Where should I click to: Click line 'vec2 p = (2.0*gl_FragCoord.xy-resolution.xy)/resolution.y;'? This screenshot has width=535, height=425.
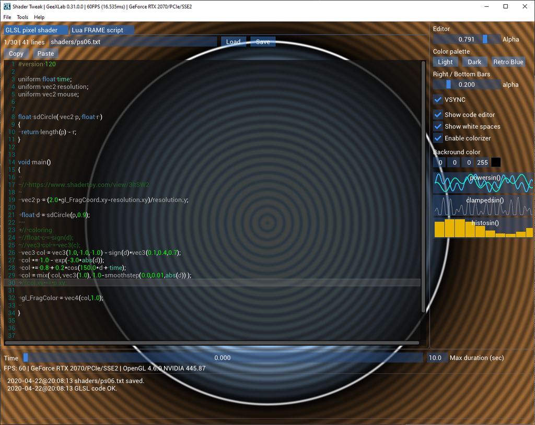click(x=104, y=200)
